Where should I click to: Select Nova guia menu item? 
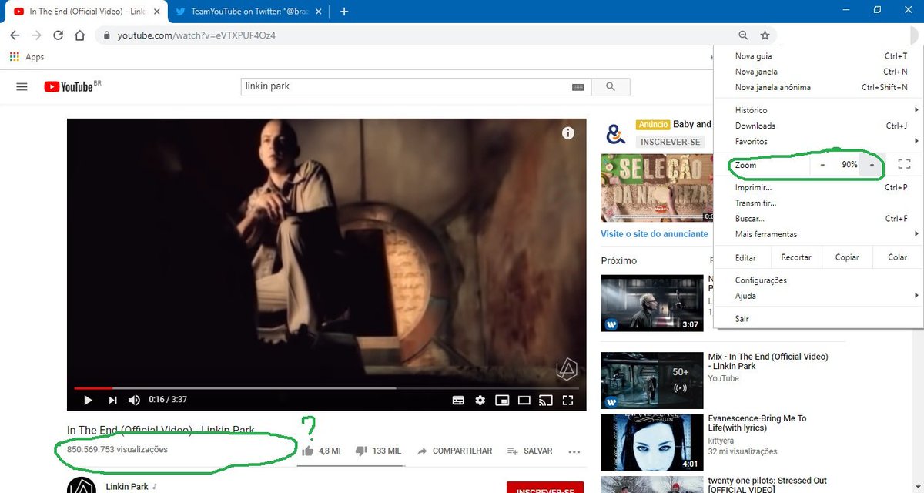point(819,56)
